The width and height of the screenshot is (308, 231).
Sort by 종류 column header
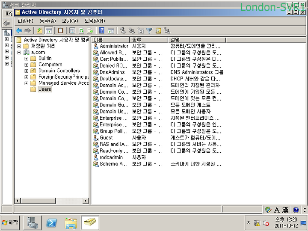tap(149, 40)
